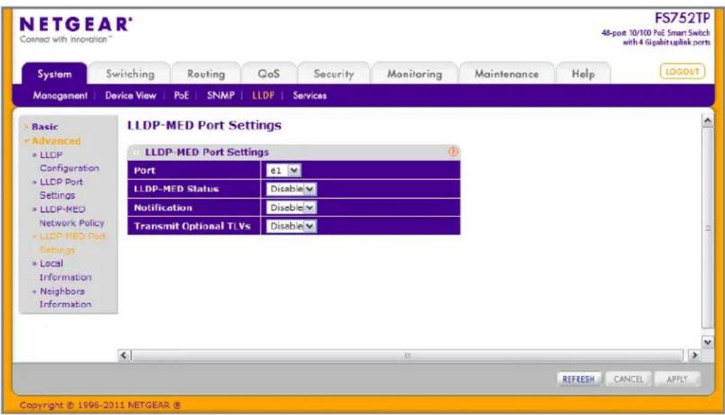Click vertical scrollbar down arrow
This screenshot has height=415, width=725.
707,342
